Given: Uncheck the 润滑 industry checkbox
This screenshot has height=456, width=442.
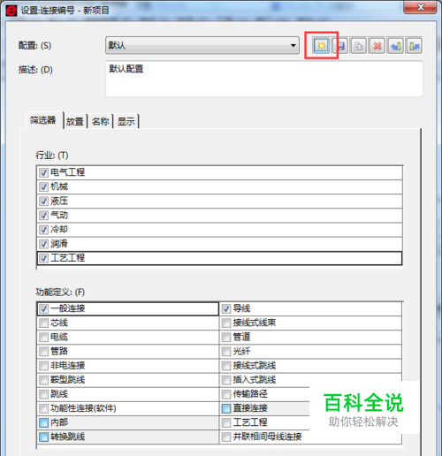Looking at the screenshot, I should pyautogui.click(x=43, y=244).
